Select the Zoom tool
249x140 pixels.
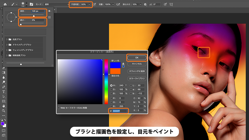pos(3,111)
